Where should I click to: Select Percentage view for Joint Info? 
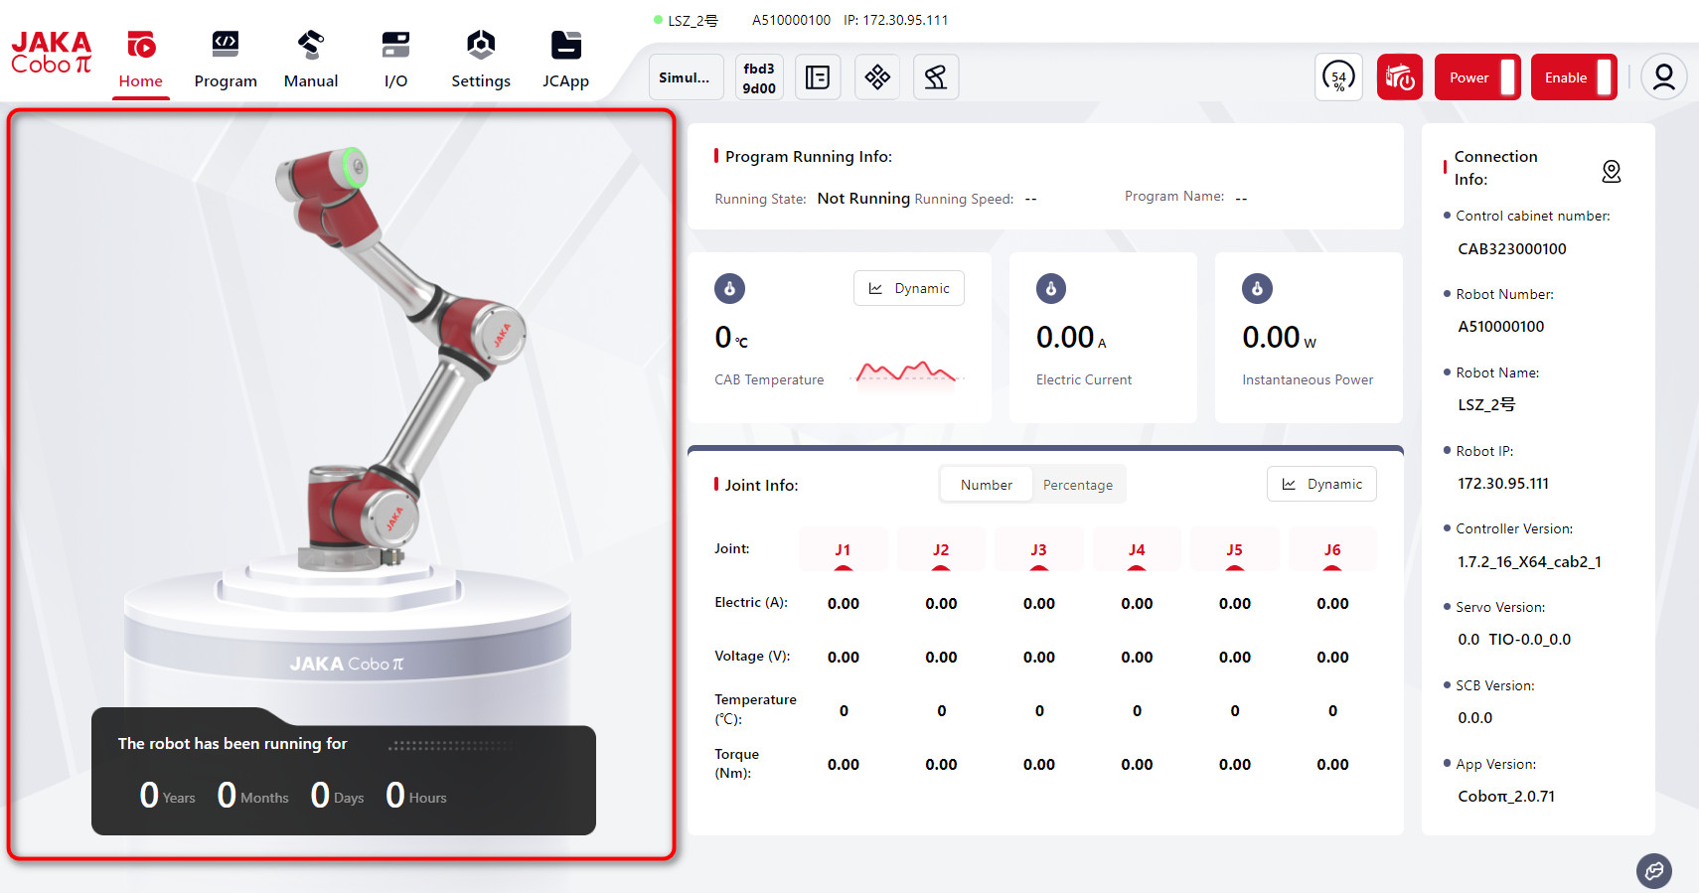pyautogui.click(x=1077, y=485)
